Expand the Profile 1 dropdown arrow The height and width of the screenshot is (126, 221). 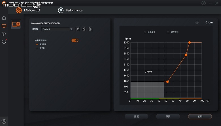pyautogui.click(x=71, y=29)
